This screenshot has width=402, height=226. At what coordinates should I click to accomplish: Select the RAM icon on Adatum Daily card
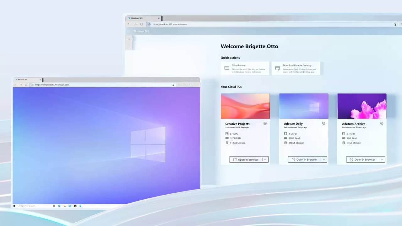[x=285, y=138]
